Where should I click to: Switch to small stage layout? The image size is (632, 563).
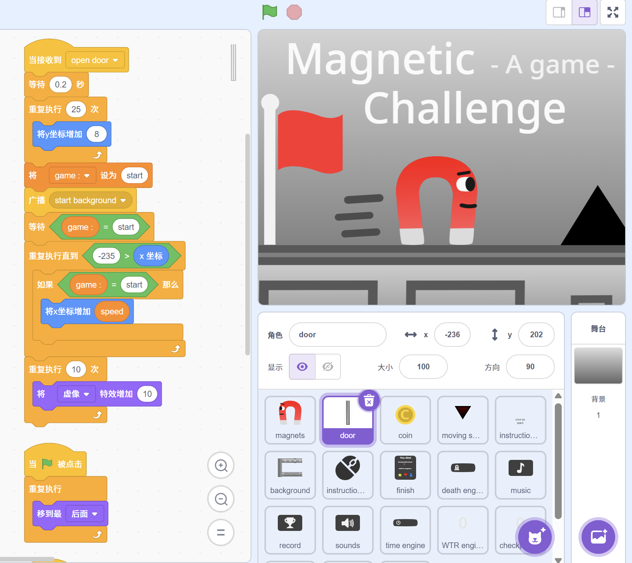559,13
